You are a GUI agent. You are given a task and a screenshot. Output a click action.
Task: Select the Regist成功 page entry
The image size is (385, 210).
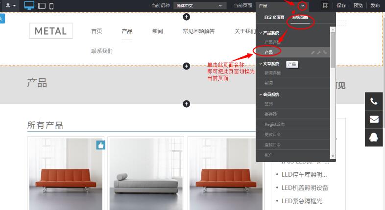pyautogui.click(x=274, y=124)
